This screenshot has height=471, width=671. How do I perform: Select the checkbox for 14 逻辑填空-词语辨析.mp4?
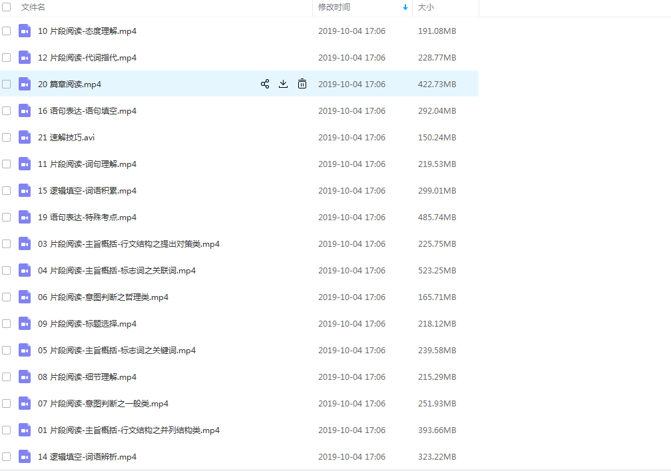(7, 456)
